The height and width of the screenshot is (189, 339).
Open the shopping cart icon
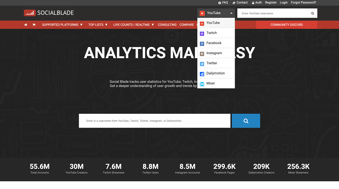coord(34,25)
